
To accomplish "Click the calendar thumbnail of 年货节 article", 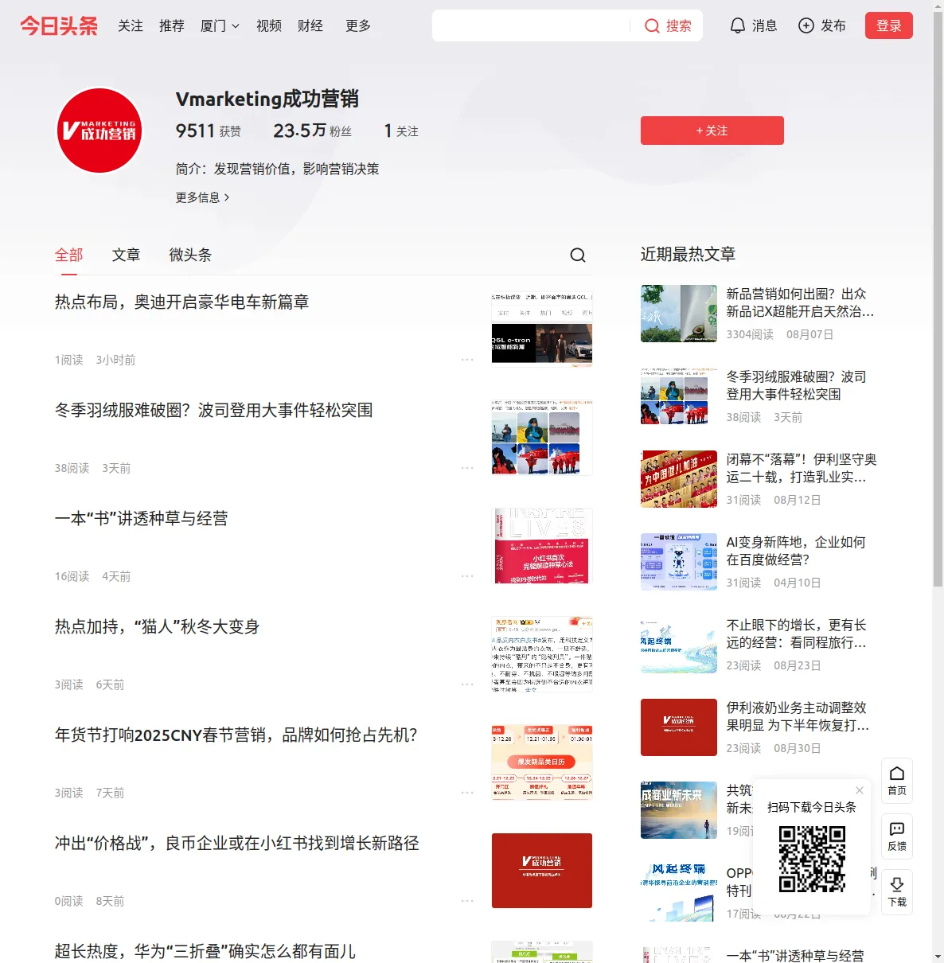I will point(542,762).
